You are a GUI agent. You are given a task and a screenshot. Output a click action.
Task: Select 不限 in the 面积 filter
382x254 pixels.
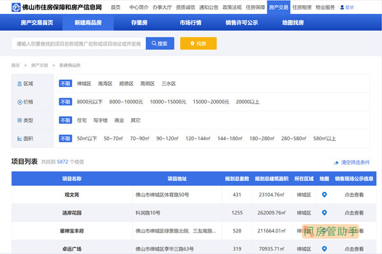coord(66,138)
